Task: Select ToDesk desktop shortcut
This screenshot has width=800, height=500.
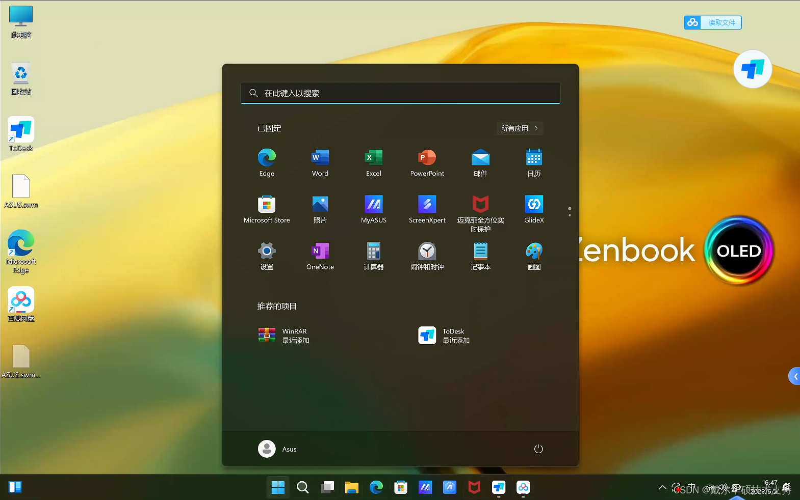Action: click(21, 134)
